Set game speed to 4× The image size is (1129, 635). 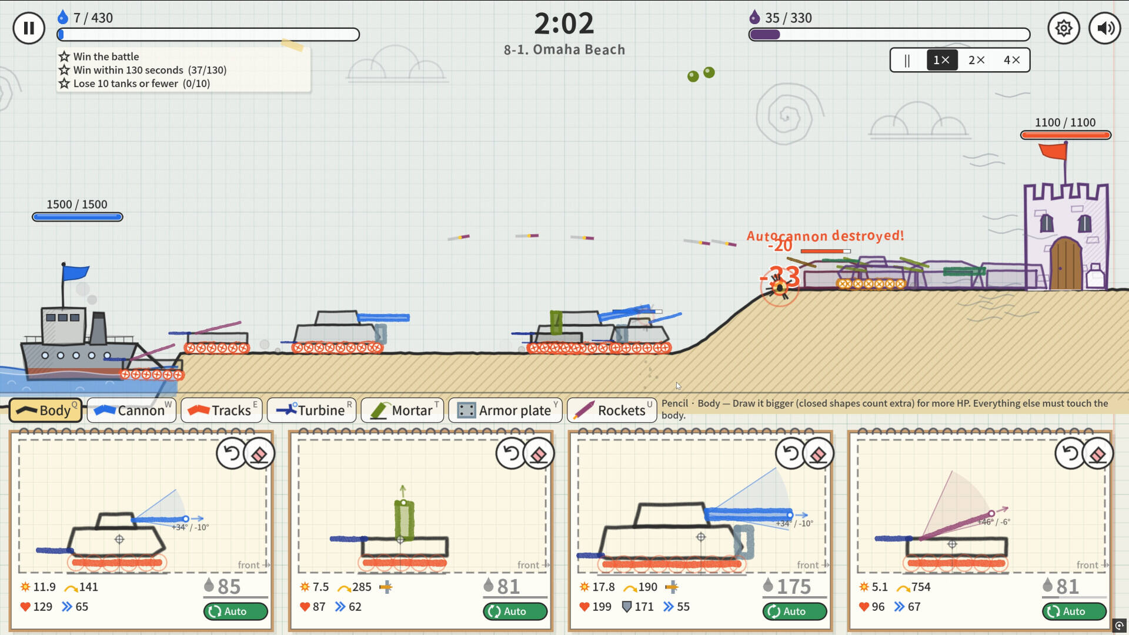[x=1011, y=60]
